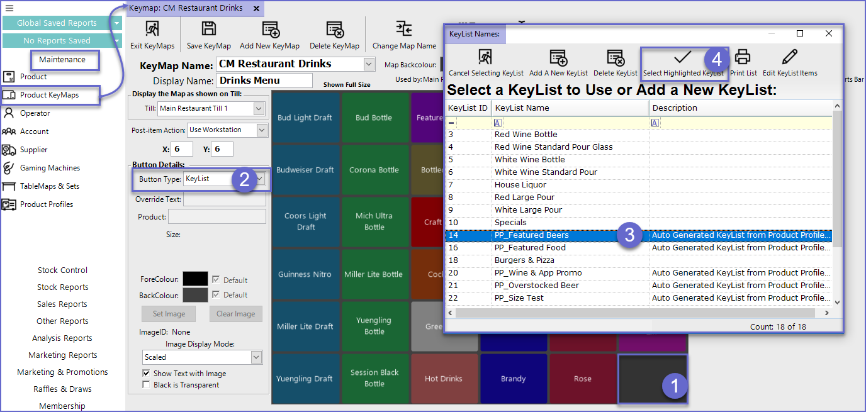Screen dimensions: 866x412
Task: Click the BackColour swatch
Action: (194, 295)
